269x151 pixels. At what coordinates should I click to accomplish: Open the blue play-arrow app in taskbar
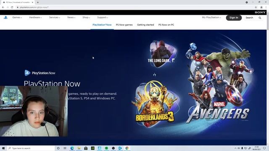pyautogui.click(x=120, y=148)
